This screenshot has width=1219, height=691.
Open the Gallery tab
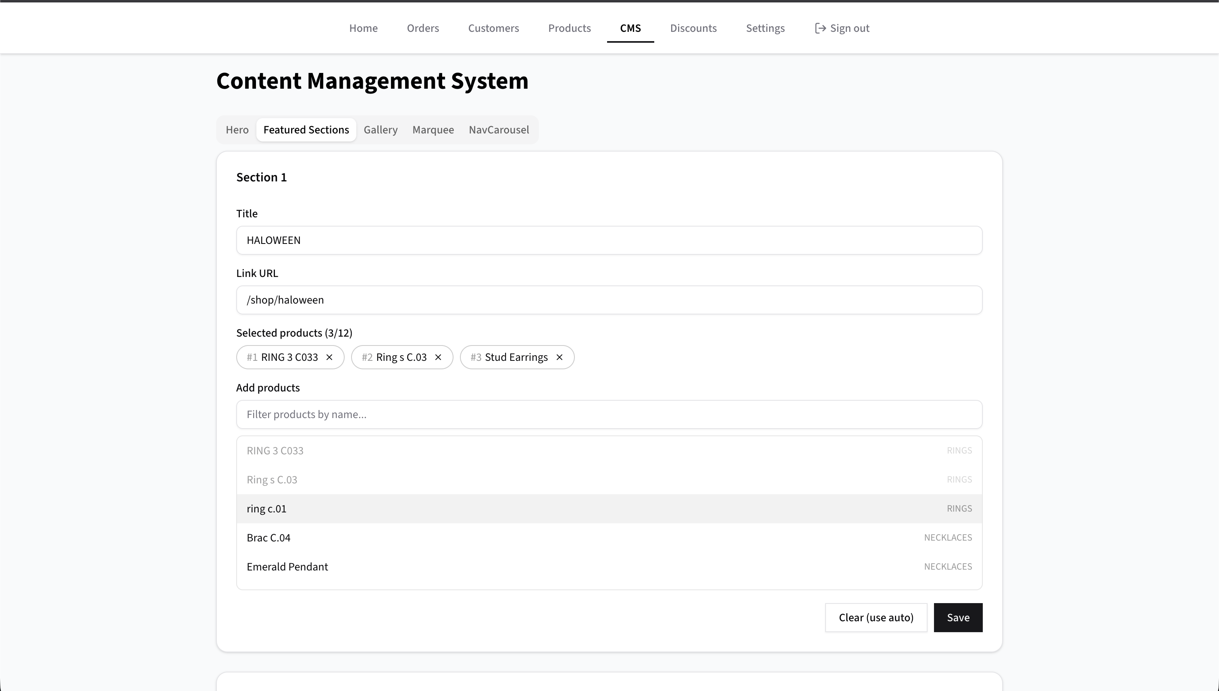(381, 130)
